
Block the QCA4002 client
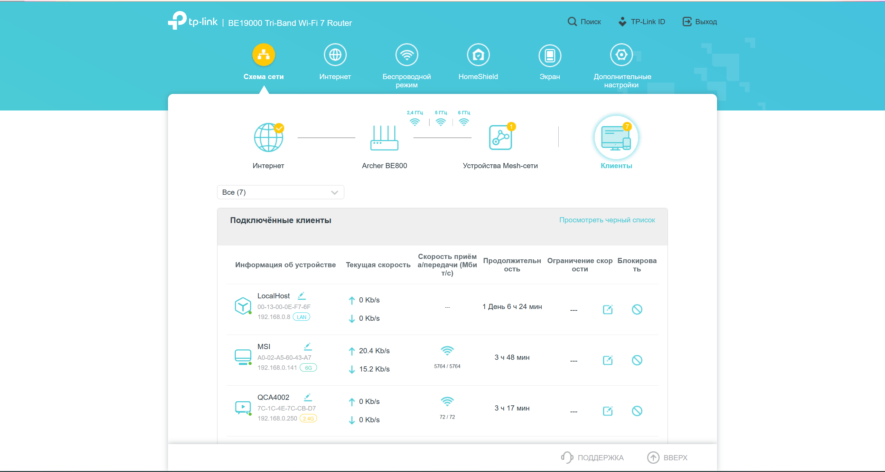click(x=637, y=411)
